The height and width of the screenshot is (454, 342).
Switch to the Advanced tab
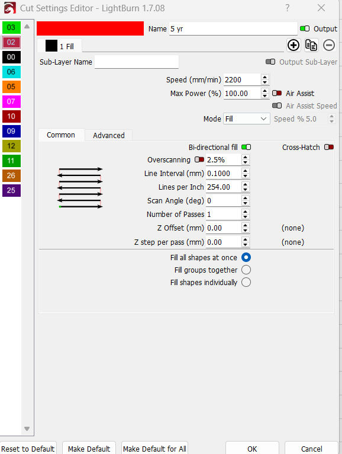coord(109,136)
